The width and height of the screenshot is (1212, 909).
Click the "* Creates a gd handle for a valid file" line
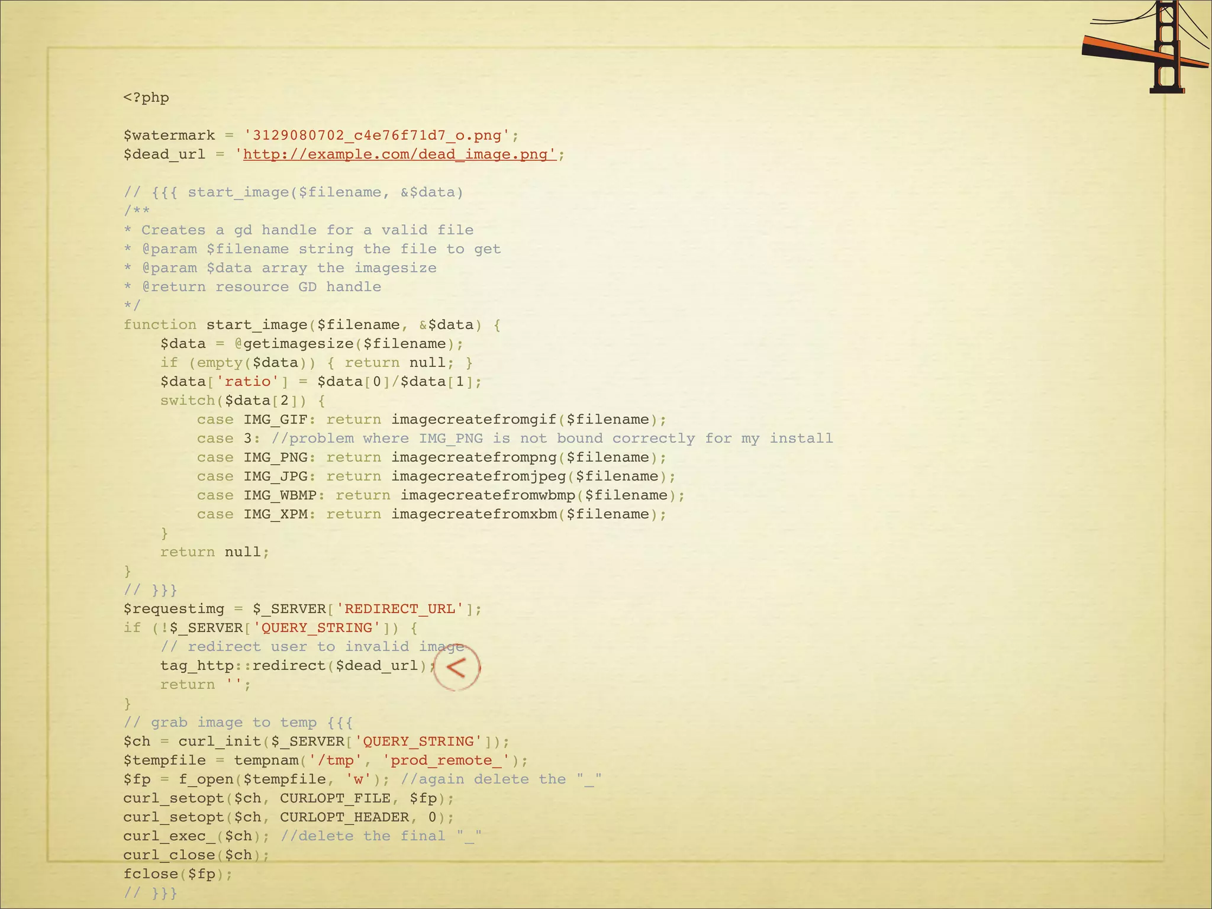point(298,230)
